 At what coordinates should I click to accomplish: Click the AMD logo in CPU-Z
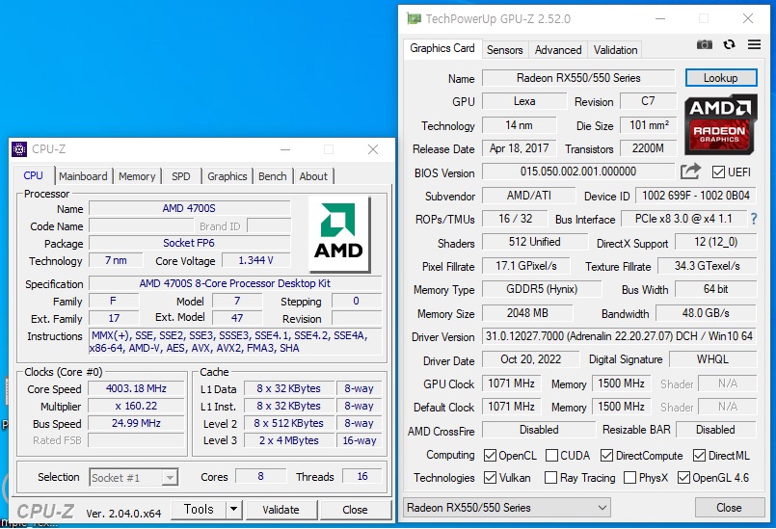[338, 233]
